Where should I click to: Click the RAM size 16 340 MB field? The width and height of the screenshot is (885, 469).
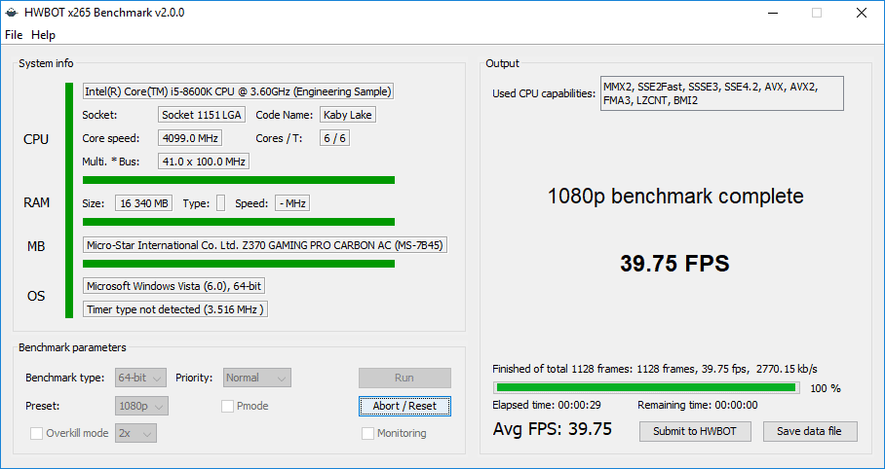pos(144,203)
